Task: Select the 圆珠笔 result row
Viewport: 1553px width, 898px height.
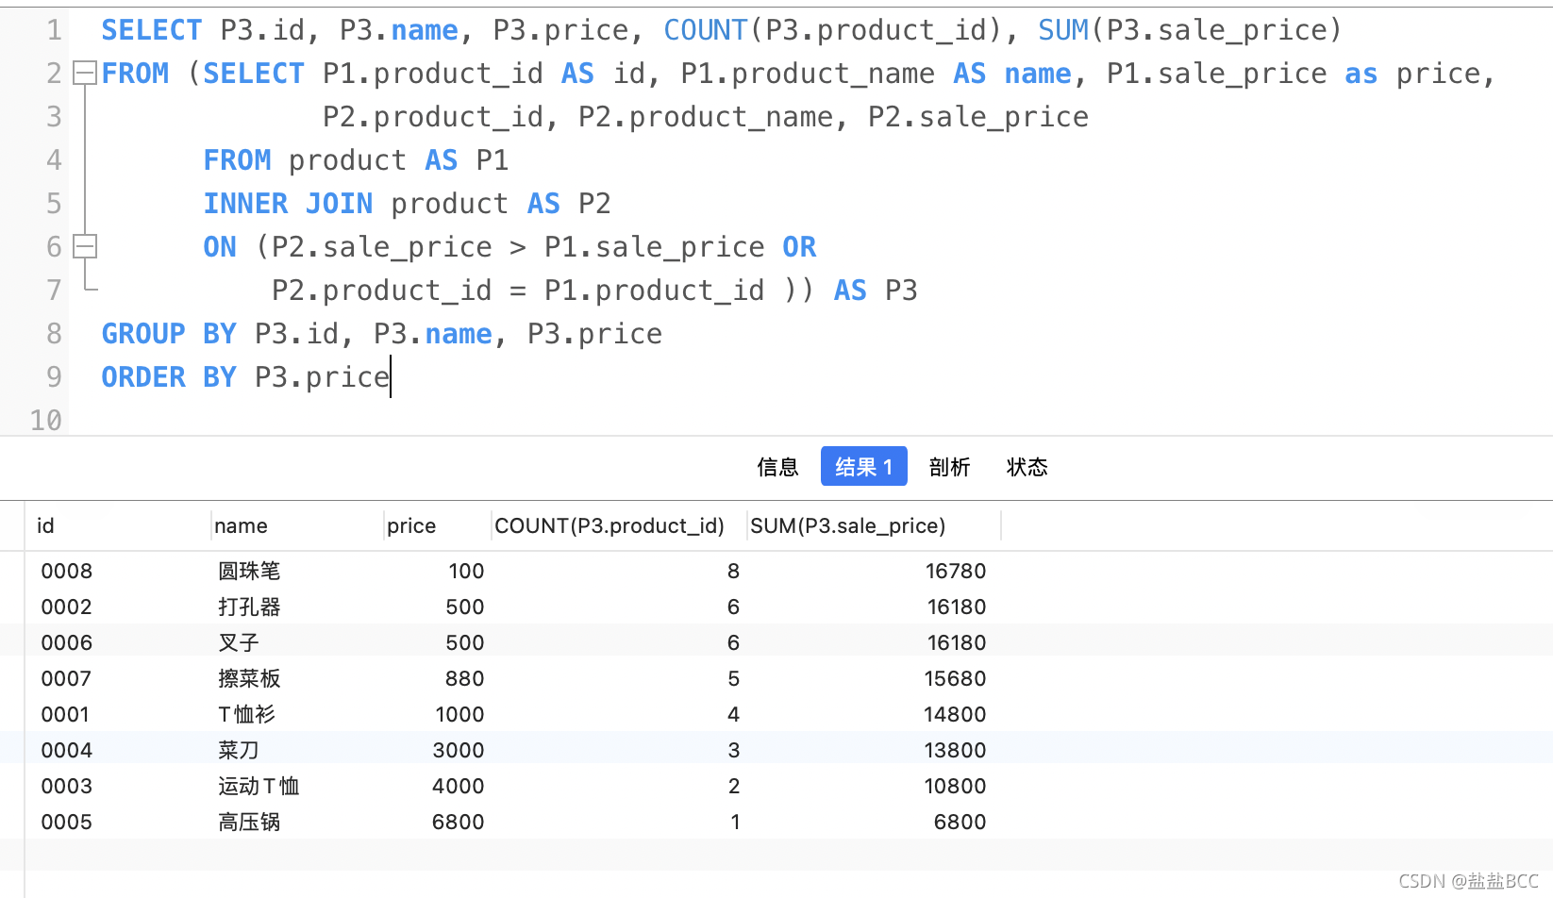Action: tap(377, 571)
